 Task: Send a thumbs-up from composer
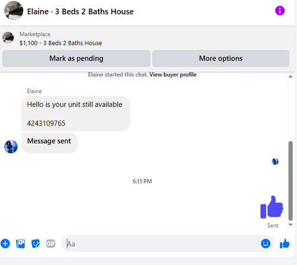(x=285, y=244)
